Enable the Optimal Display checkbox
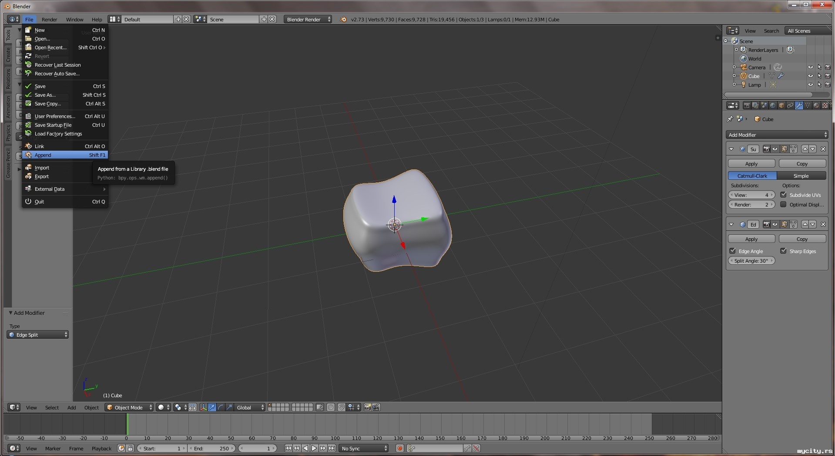 784,204
